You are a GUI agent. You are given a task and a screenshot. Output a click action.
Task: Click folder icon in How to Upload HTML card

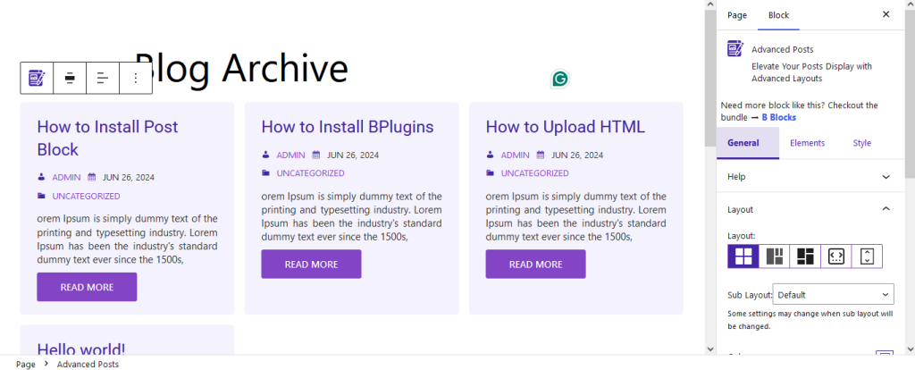(491, 173)
